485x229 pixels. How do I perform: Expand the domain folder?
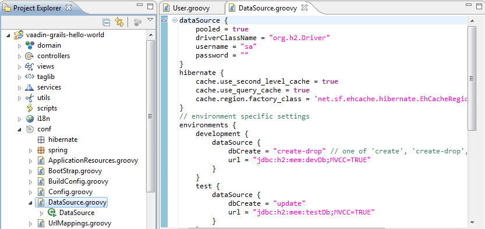click(x=19, y=46)
